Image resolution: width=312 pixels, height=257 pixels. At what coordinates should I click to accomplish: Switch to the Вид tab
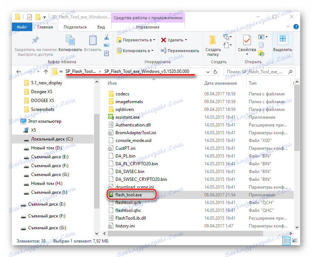click(x=101, y=27)
